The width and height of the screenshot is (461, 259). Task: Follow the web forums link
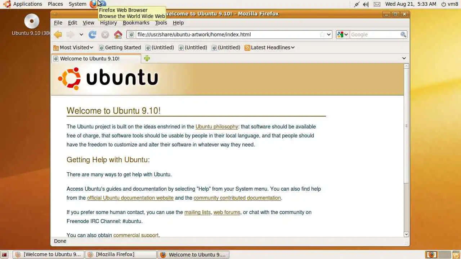pos(227,212)
